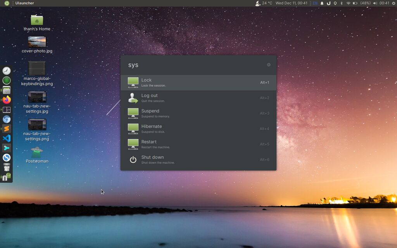Open the clock app in the dock
This screenshot has width=397, height=248.
6,71
